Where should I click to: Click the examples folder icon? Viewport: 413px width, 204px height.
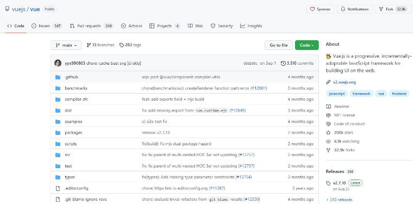click(x=58, y=122)
